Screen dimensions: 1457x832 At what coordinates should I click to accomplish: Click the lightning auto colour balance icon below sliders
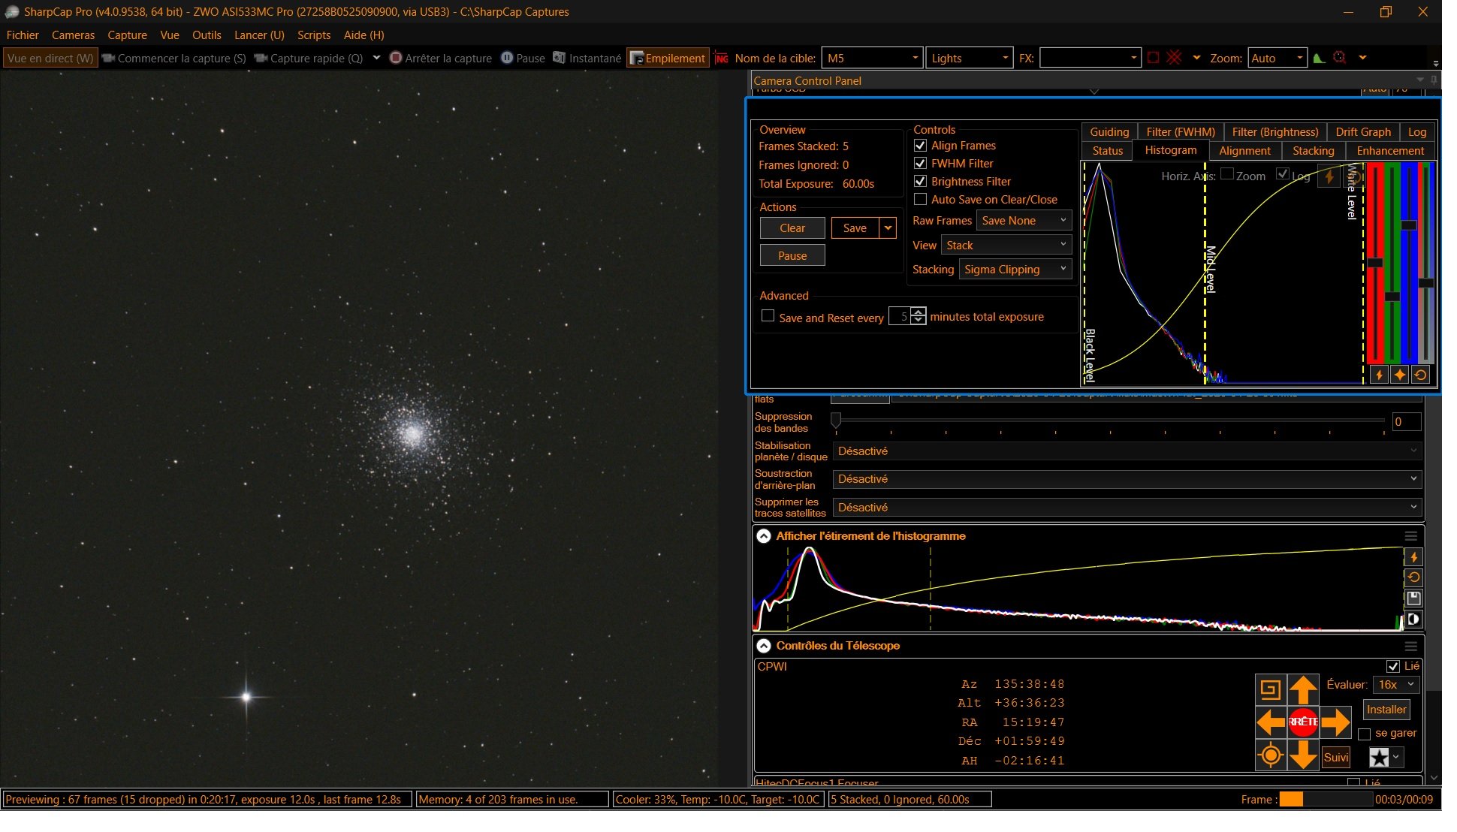pos(1379,375)
